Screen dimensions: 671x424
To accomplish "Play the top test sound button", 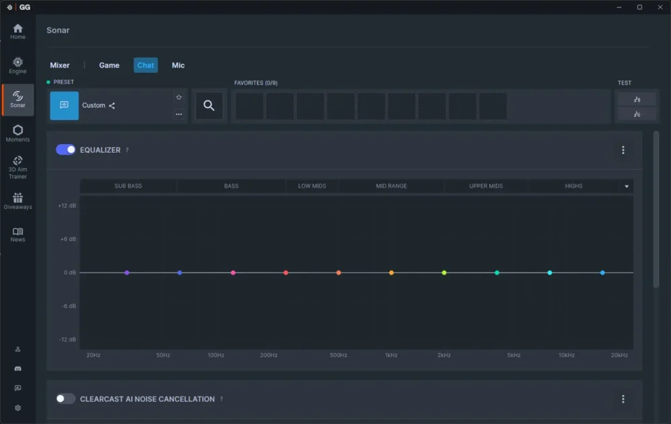I will coord(637,99).
